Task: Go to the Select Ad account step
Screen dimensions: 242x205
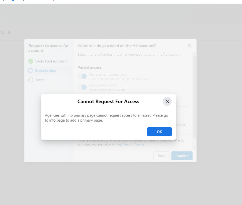Action: pos(51,61)
